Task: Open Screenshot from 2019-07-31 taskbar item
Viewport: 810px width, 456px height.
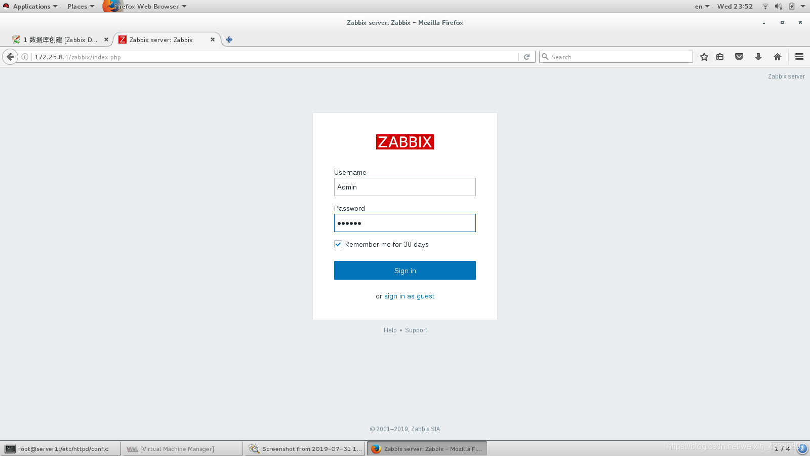Action: [x=305, y=449]
